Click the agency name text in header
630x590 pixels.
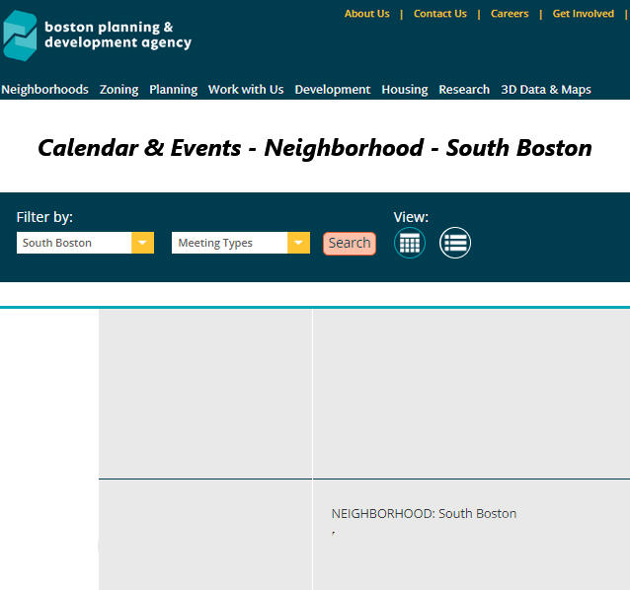(118, 35)
